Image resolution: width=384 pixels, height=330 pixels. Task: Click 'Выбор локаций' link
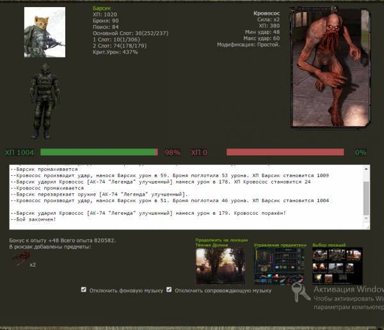tap(328, 245)
